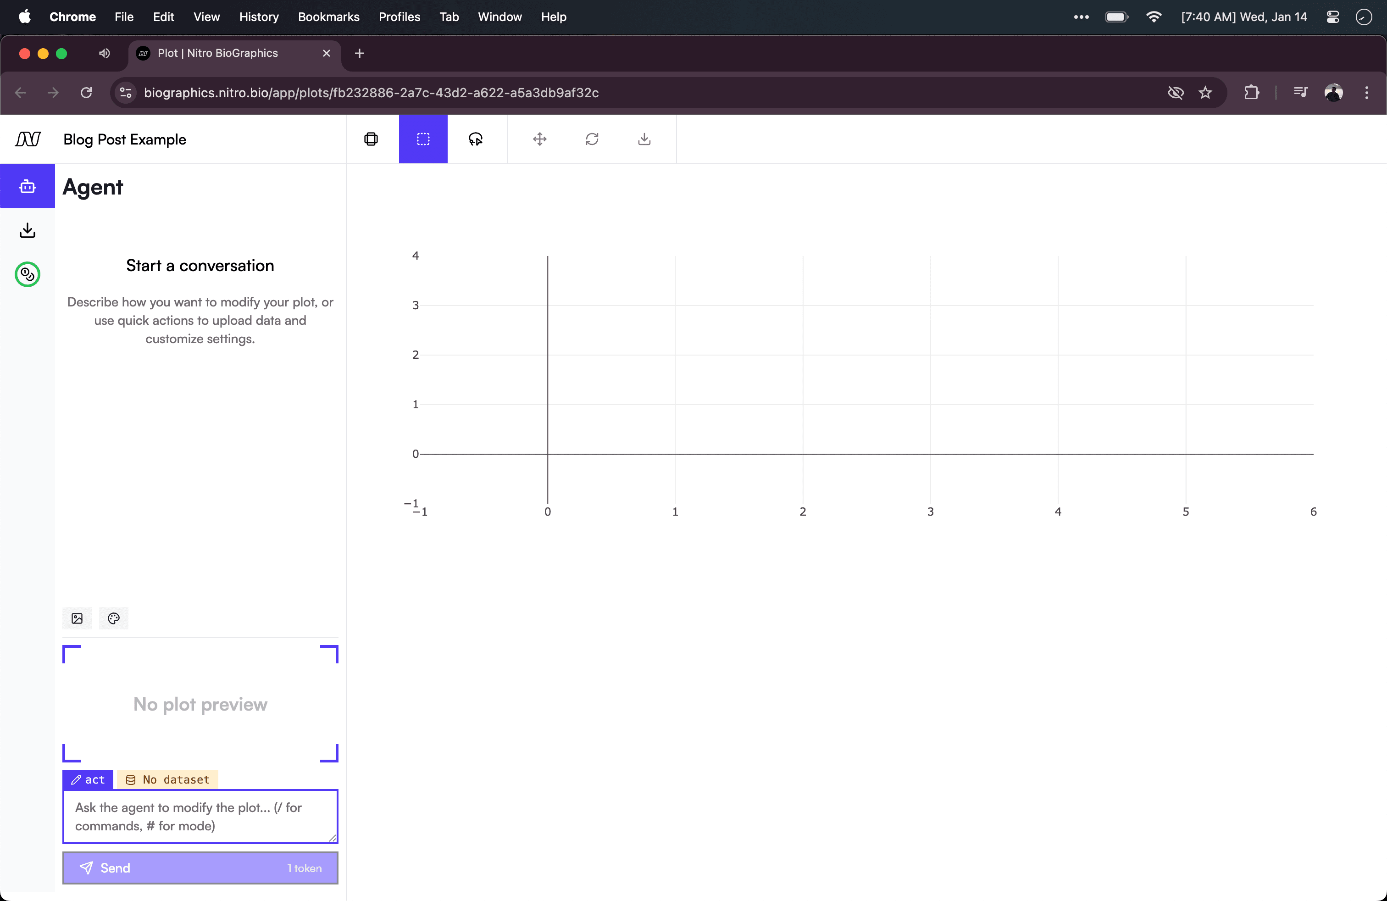Screen dimensions: 1387x901
Task: Open Chrome's three-dot settings menu
Action: tap(1367, 93)
